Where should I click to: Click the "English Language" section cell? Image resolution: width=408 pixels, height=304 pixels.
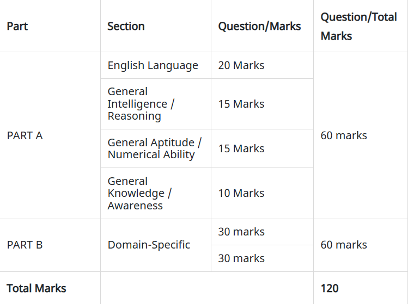[x=153, y=65]
